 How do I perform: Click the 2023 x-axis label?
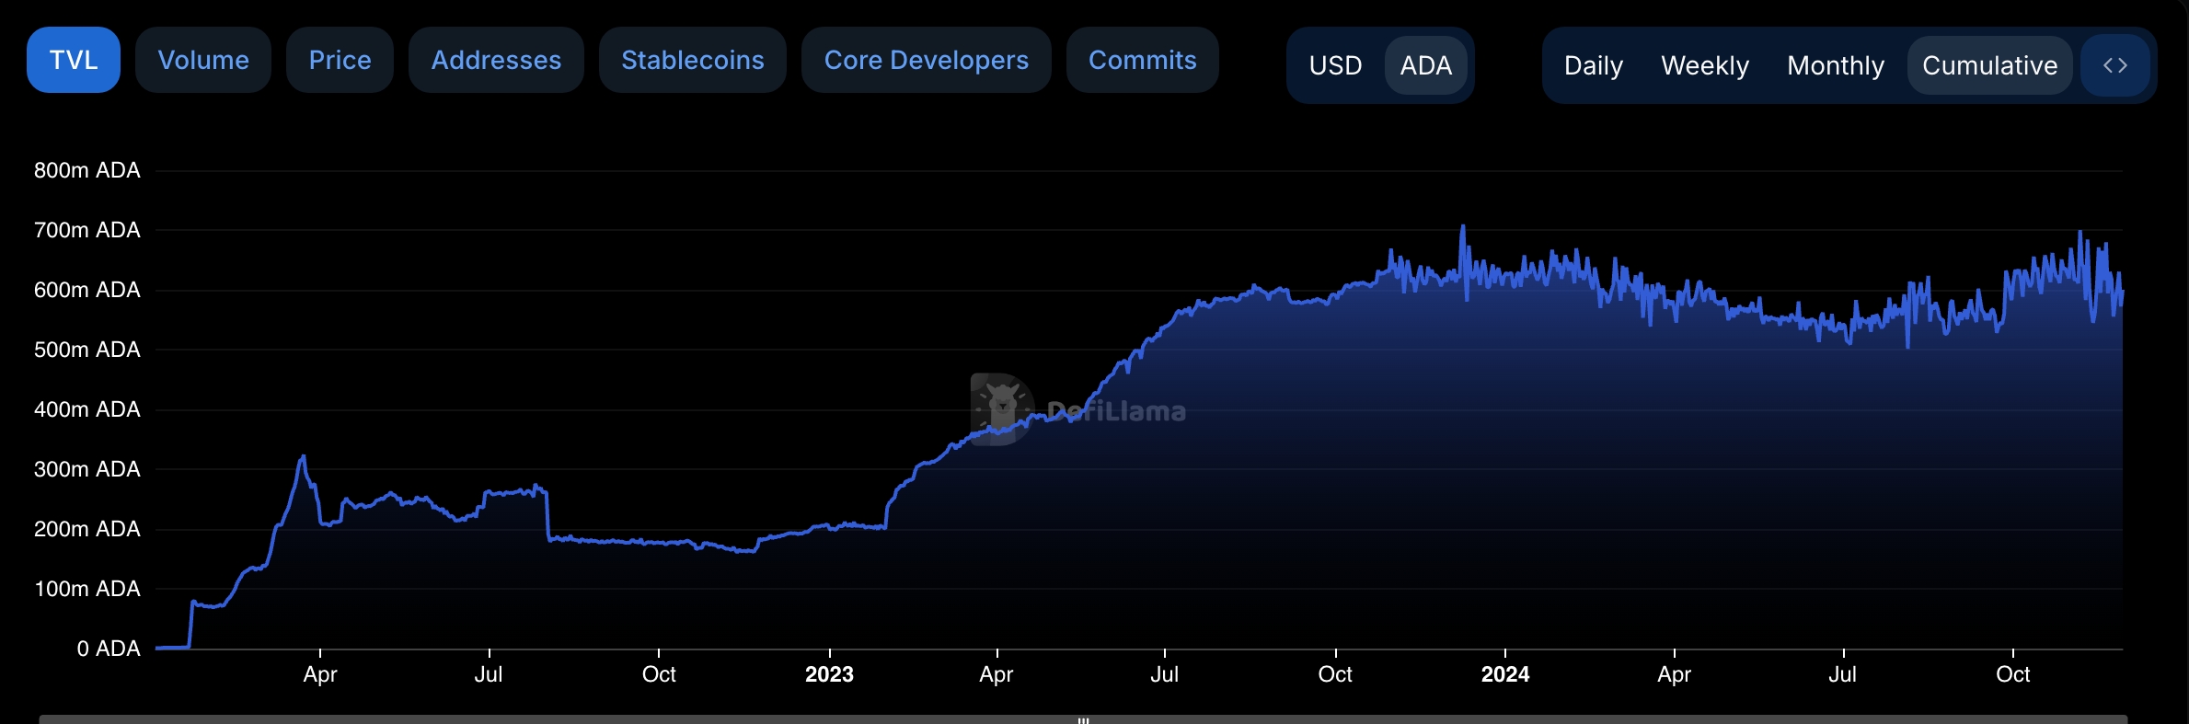tap(829, 674)
